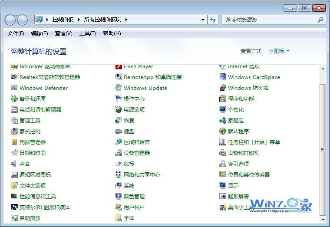Viewport: 330px width, 227px height.
Task: Open 英特尔(R) 图形和媒体 icon
Action: tap(14, 207)
